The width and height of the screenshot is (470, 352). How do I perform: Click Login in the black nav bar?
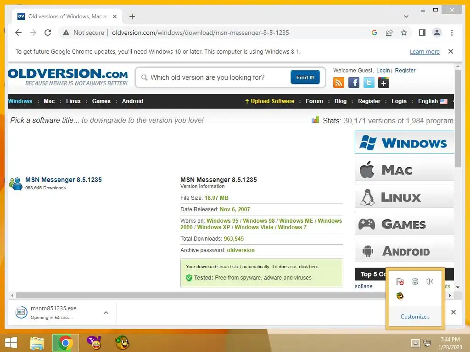tap(399, 101)
